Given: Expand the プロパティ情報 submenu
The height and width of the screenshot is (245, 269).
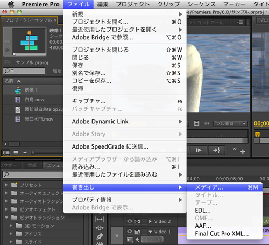Looking at the screenshot, I should [x=125, y=200].
